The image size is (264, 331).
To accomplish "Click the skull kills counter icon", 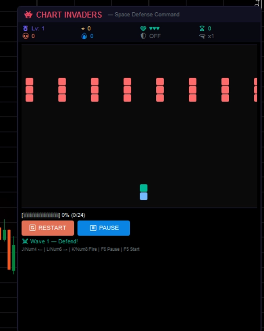I will point(26,36).
